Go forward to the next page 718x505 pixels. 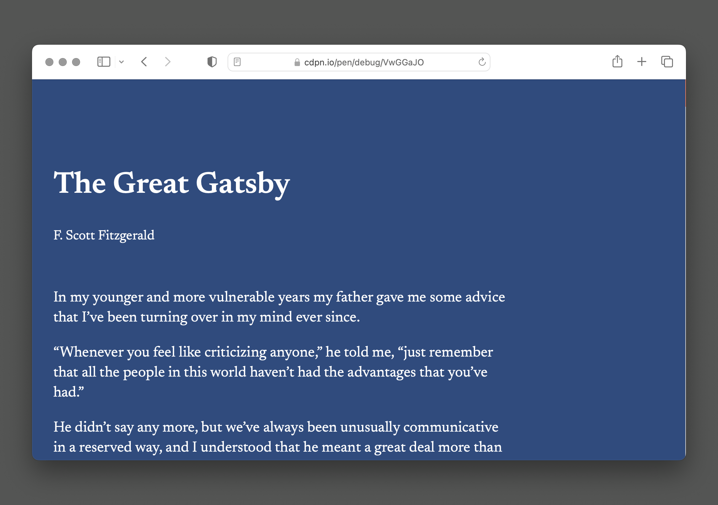tap(167, 61)
